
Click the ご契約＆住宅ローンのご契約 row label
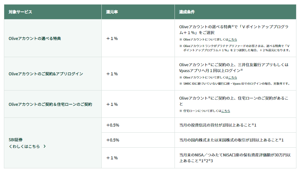50,104
